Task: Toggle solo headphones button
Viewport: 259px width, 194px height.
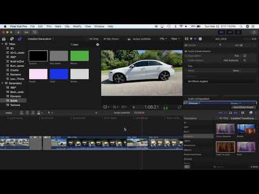Action: click(230, 113)
